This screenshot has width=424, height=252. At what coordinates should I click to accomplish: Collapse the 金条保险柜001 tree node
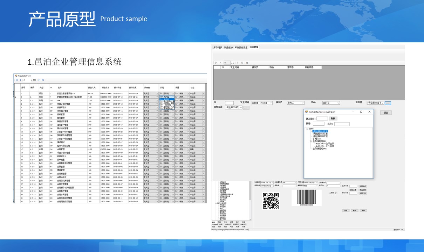(310, 141)
